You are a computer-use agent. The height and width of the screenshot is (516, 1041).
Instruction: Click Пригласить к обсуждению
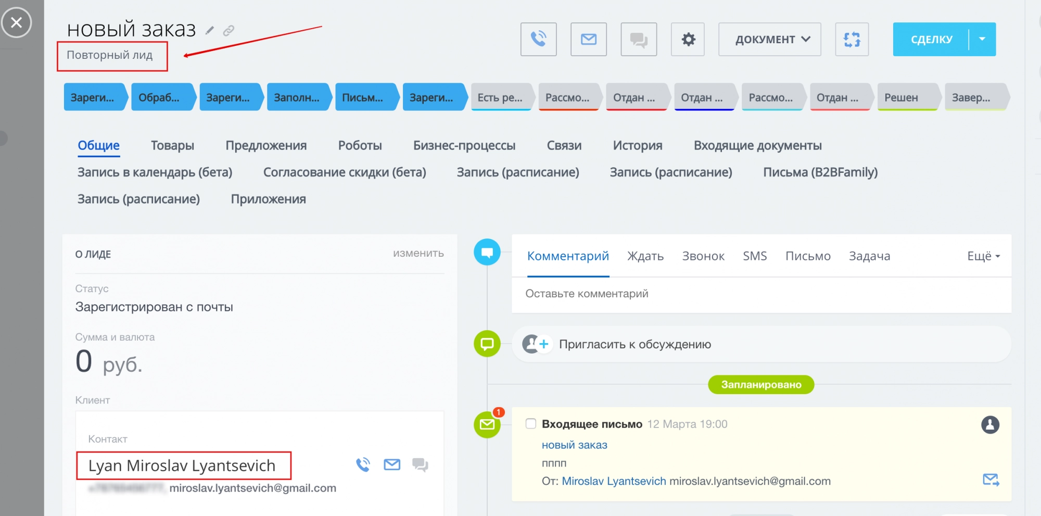(x=634, y=344)
